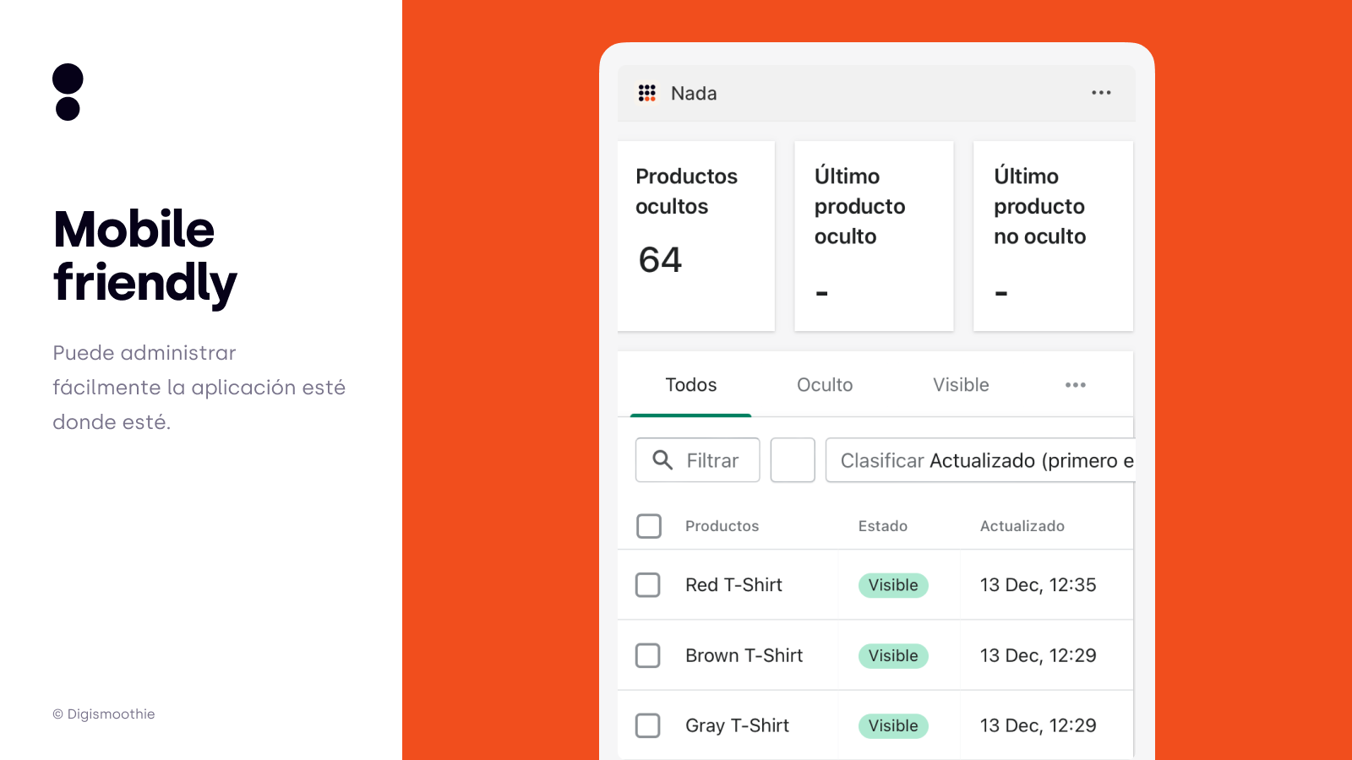
Task: Click the Filtrar search field
Action: pos(698,460)
